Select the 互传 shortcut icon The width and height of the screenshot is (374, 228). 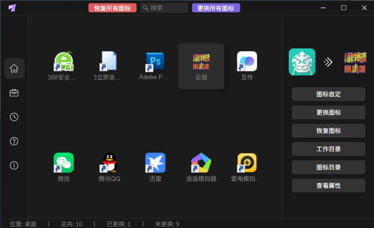click(x=247, y=62)
